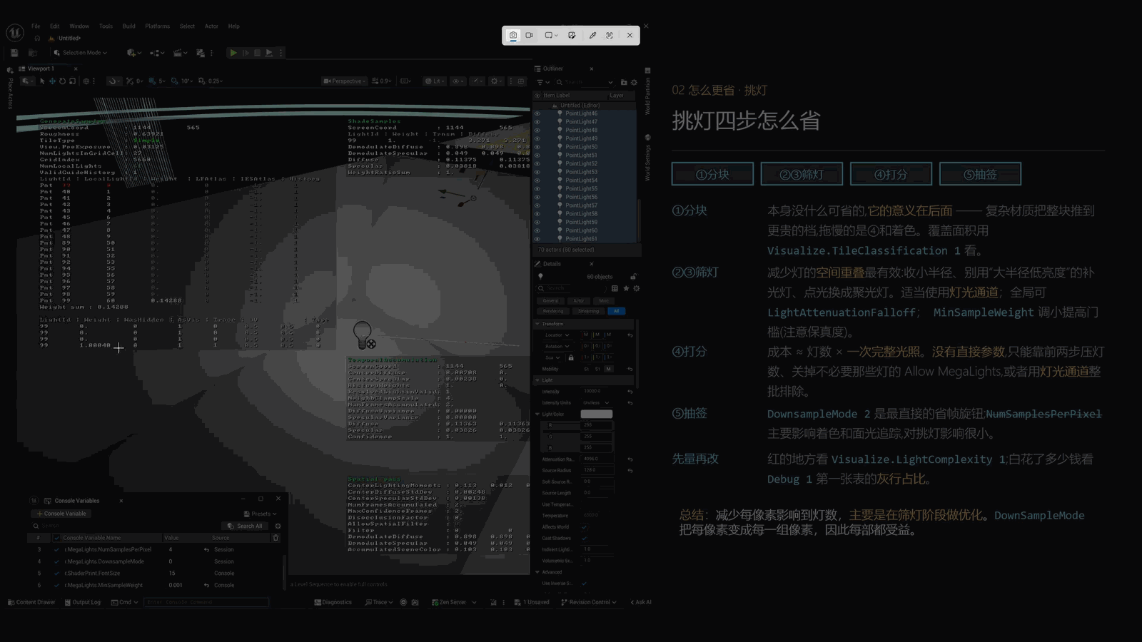The image size is (1142, 642).
Task: Click the Light Color swatch
Action: point(596,414)
